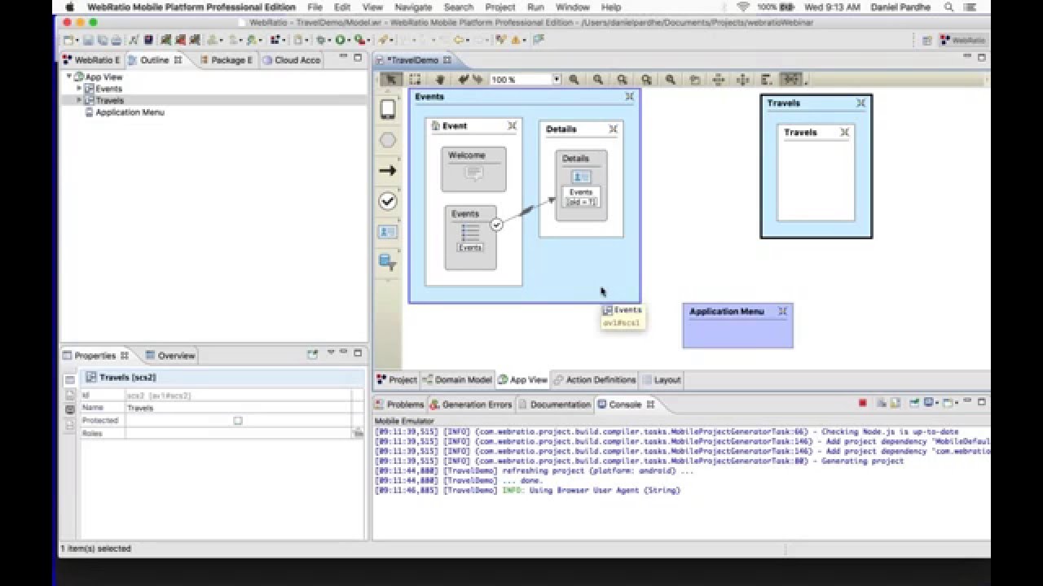
Task: Open the perspective chooser icon
Action: coord(926,40)
